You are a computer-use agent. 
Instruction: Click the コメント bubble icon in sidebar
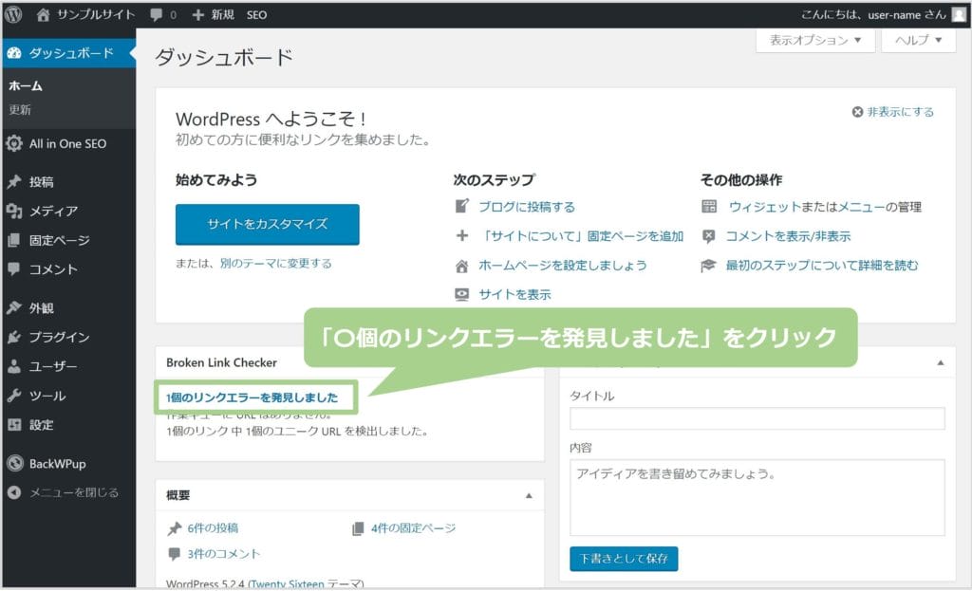pos(14,268)
